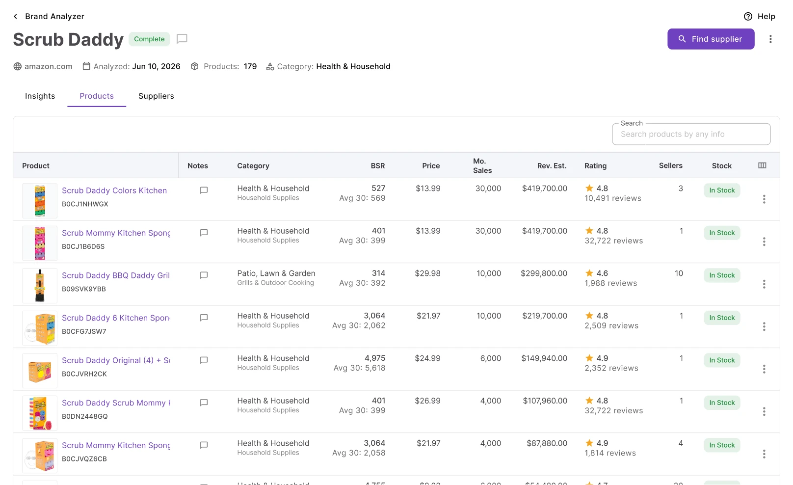Screen dimensions: 793x485
Task: Click price $24.99 cell
Action: click(x=427, y=358)
